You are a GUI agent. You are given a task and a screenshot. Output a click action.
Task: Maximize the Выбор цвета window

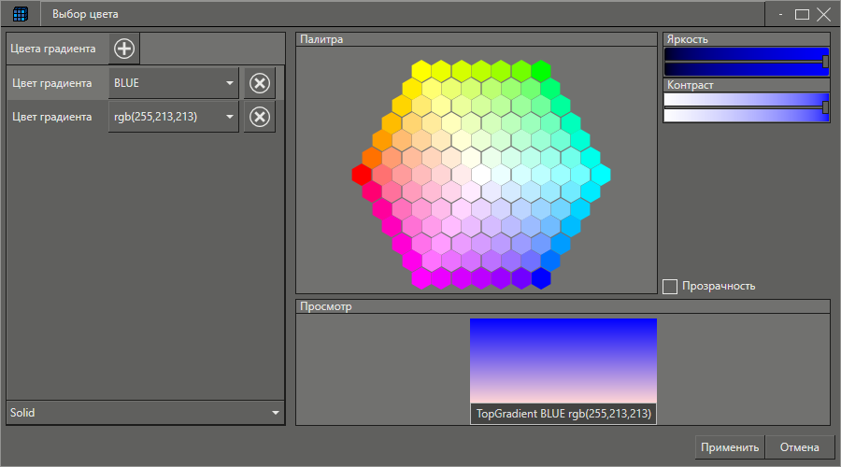pyautogui.click(x=802, y=14)
